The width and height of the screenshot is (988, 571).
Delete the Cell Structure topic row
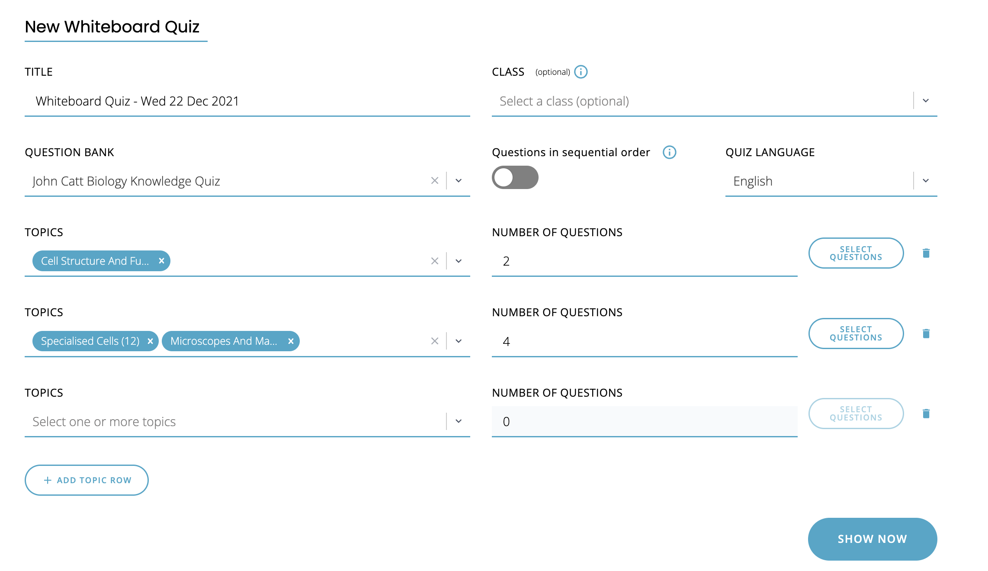[926, 253]
